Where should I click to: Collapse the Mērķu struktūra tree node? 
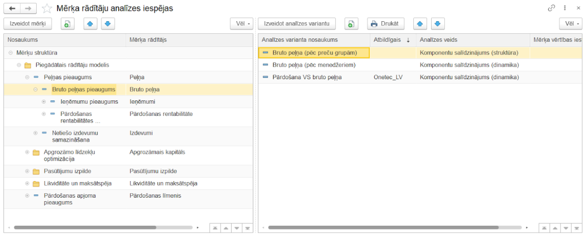(x=11, y=53)
